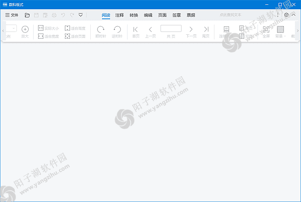Switch to the 编辑 tab
Screen dimensions: 301x202
[x=148, y=15]
